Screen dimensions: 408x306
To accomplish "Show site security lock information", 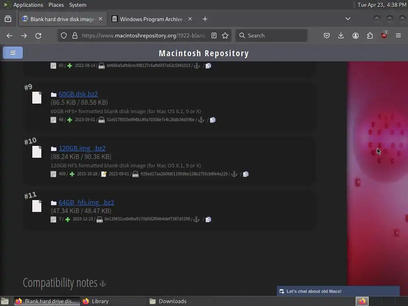I will (75, 35).
